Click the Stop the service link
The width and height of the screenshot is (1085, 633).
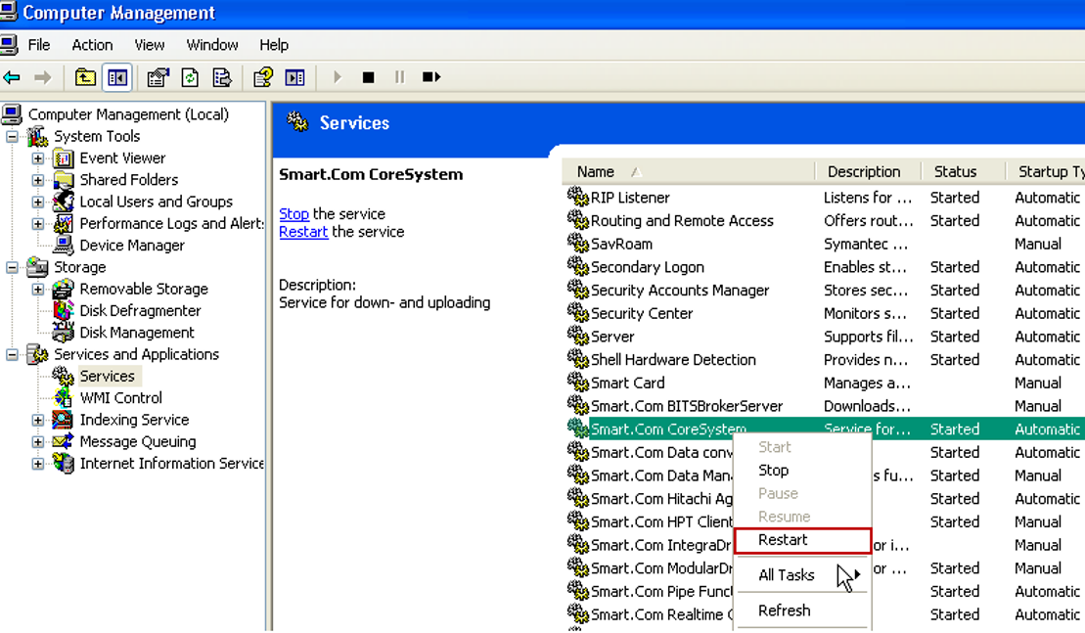tap(294, 213)
